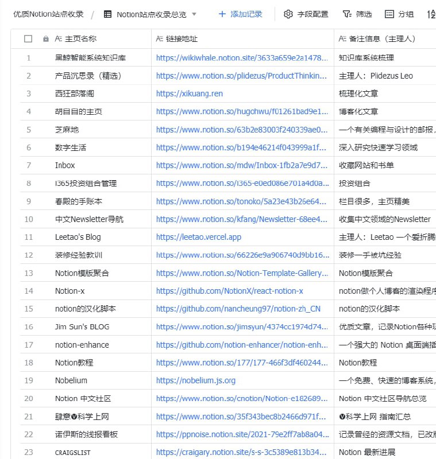Screen dimensions: 436x459
Task: Select cell Leetao's Blog
Action: 78,237
